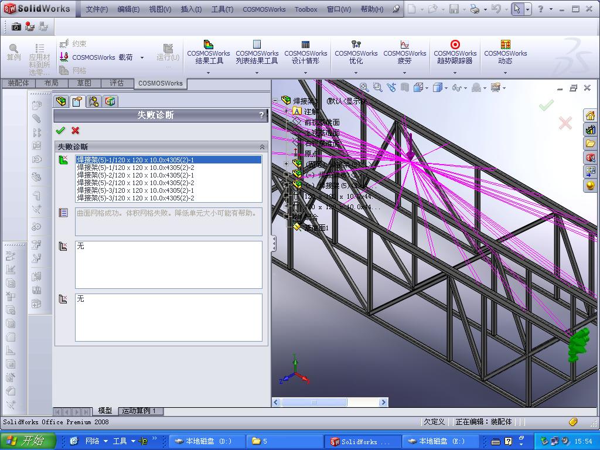Click the 算例 study button in the ribbon
The height and width of the screenshot is (450, 600).
(x=14, y=52)
